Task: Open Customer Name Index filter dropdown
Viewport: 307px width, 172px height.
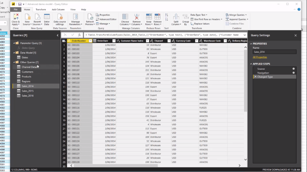Action: (x=148, y=41)
